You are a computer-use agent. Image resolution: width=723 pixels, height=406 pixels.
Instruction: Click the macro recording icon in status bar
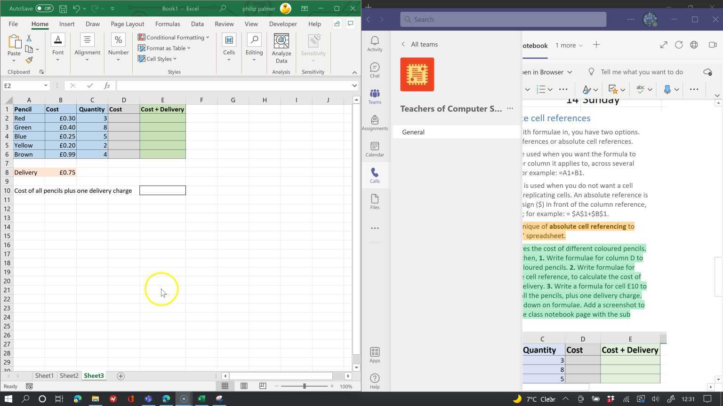[29, 387]
